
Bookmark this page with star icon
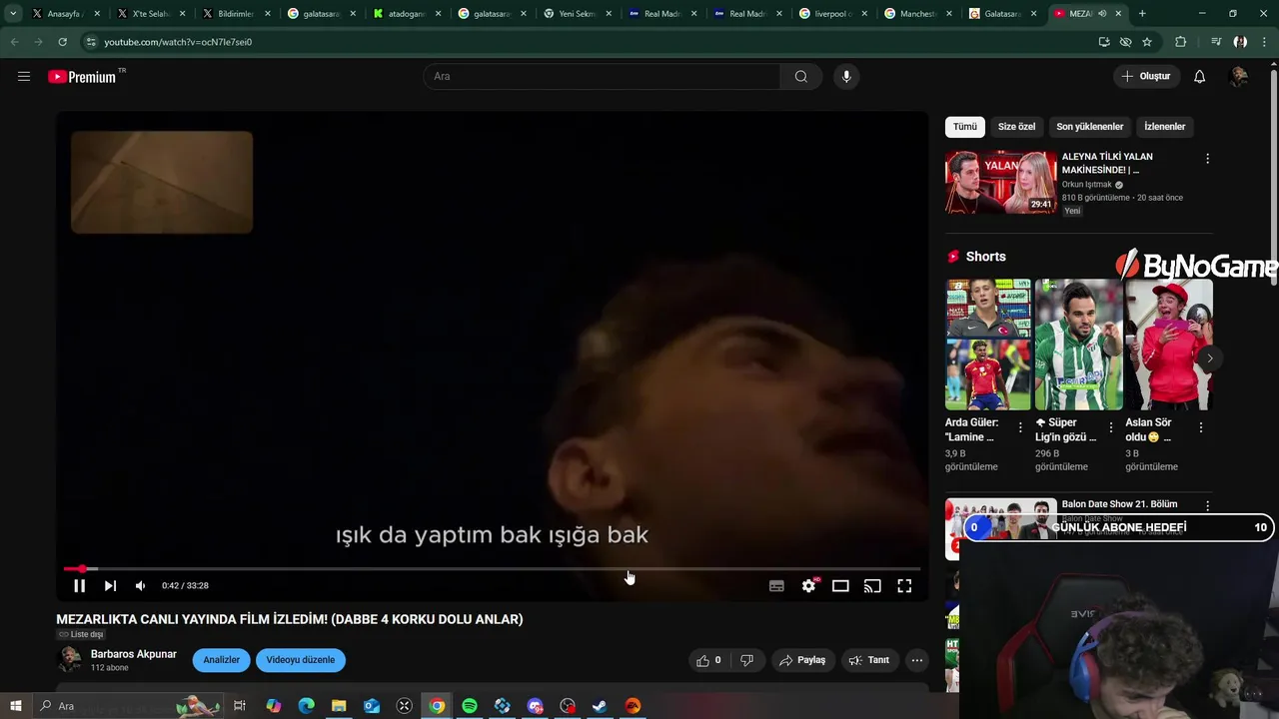[1147, 42]
